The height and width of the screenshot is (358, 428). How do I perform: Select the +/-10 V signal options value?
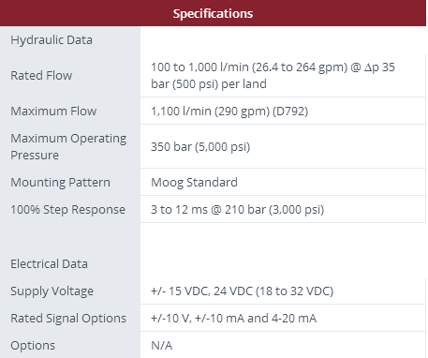(233, 318)
